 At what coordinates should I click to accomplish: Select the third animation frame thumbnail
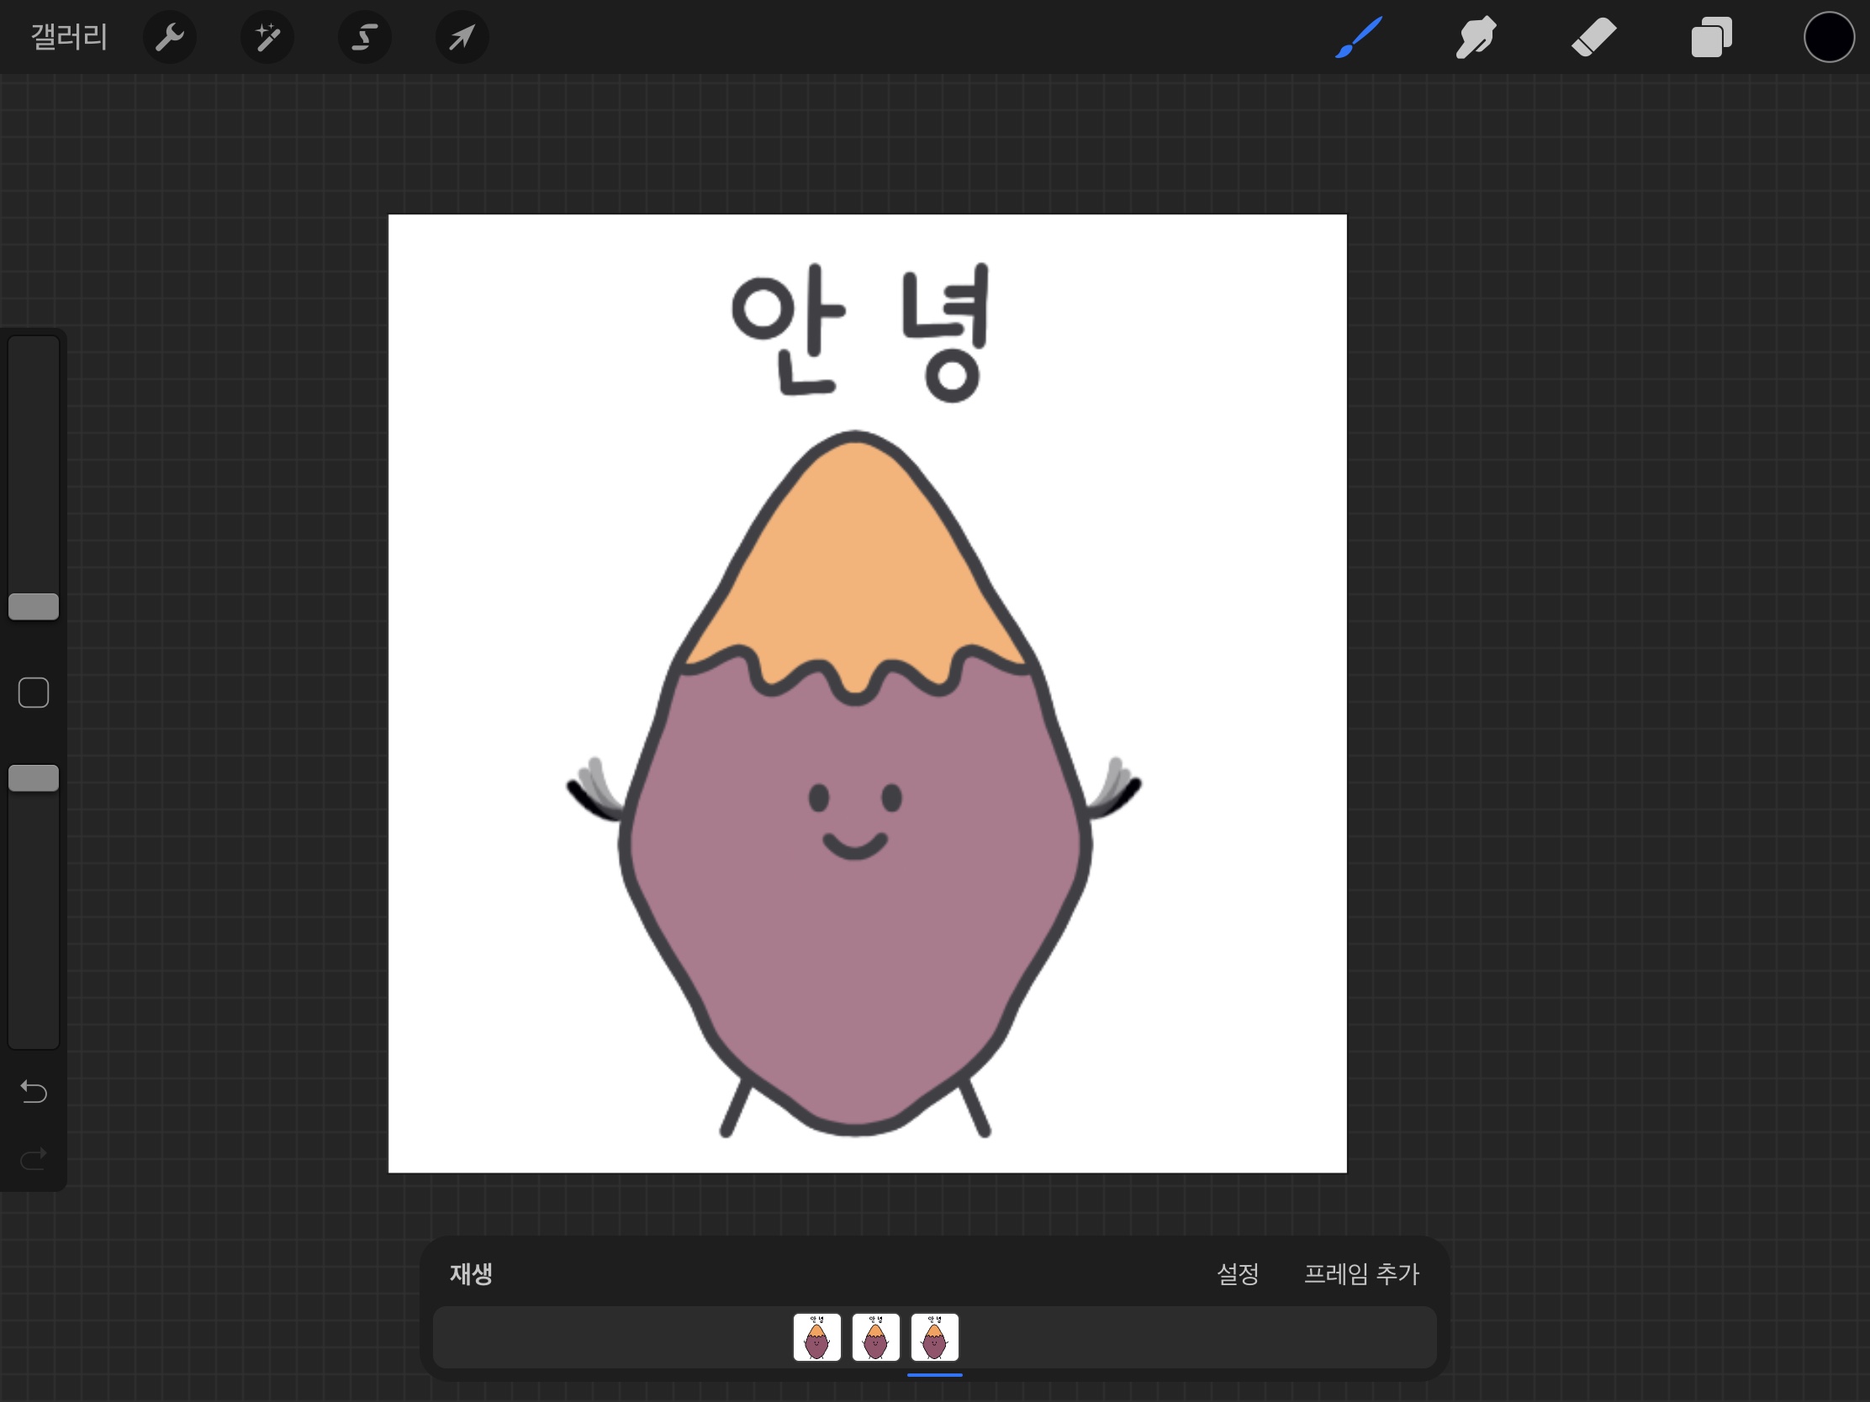(x=934, y=1337)
